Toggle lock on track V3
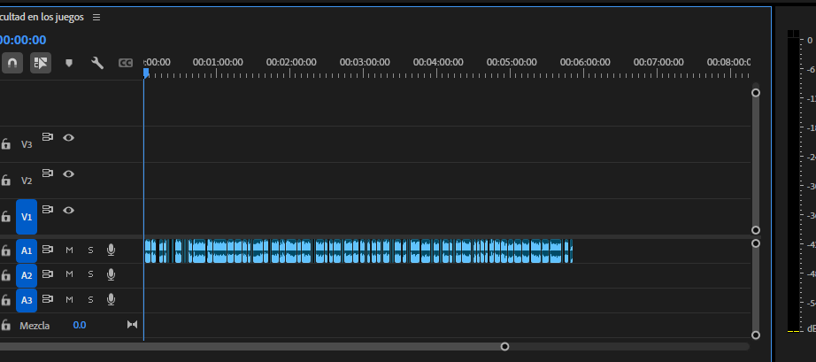The image size is (816, 362). (5, 144)
